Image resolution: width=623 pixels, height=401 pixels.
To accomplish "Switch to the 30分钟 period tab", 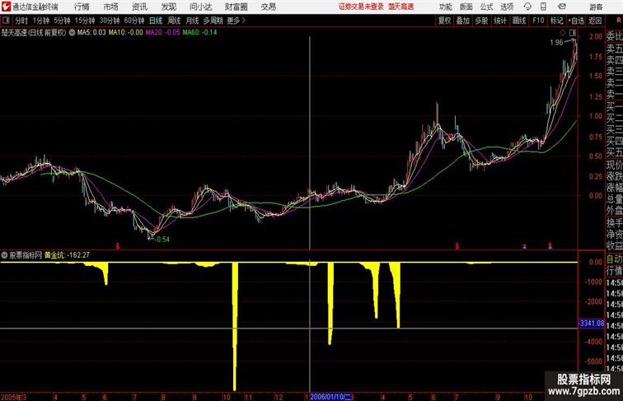I will [x=110, y=21].
